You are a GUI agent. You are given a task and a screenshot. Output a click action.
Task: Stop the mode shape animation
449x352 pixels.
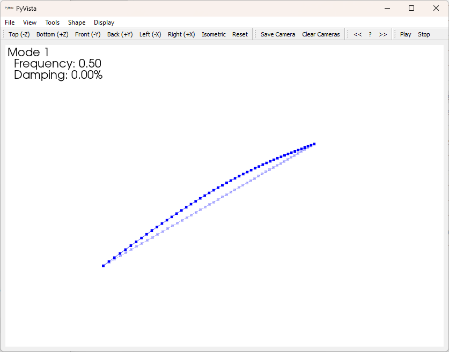pyautogui.click(x=424, y=34)
